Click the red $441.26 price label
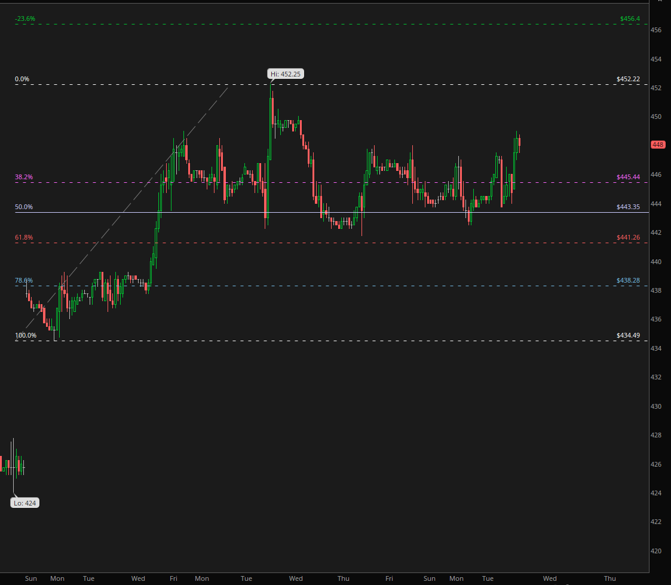 [x=628, y=238]
